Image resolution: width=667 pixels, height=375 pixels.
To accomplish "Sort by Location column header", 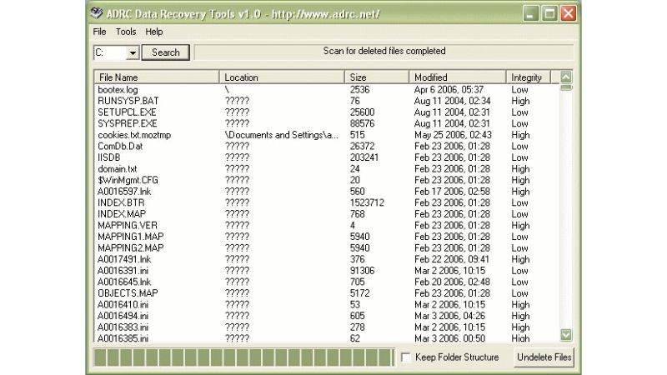I will point(282,77).
